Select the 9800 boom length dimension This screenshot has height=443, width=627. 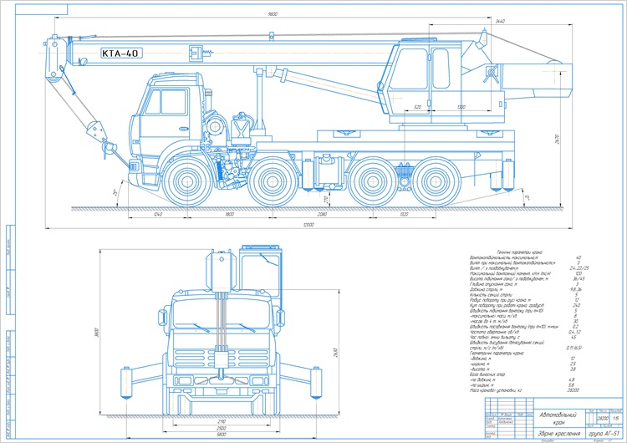[273, 14]
